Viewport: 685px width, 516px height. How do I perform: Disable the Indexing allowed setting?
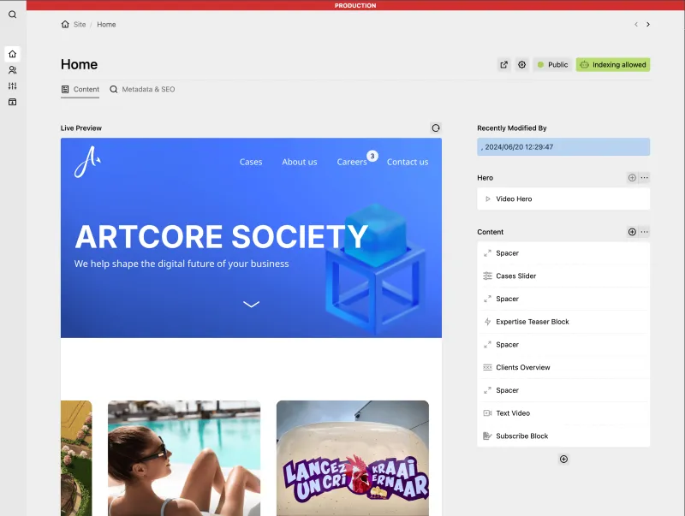coord(615,64)
